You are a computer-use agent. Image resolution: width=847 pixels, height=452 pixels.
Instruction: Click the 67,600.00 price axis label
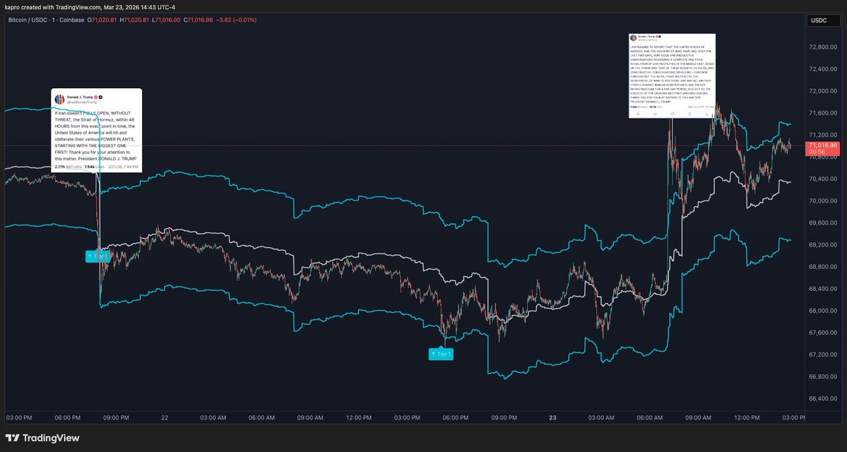823,333
